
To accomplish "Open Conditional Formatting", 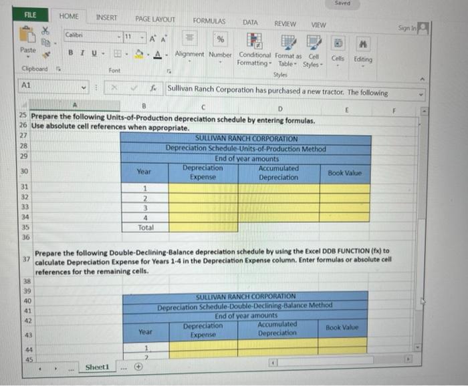I will coord(254,49).
